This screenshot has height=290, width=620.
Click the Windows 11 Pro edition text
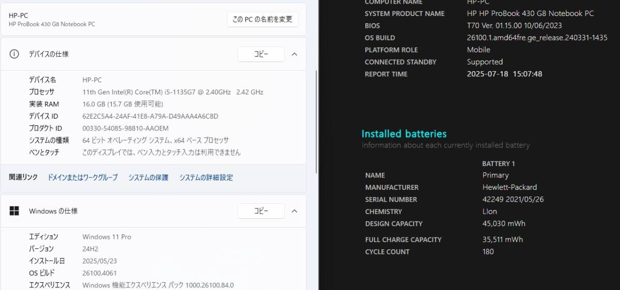(x=106, y=237)
